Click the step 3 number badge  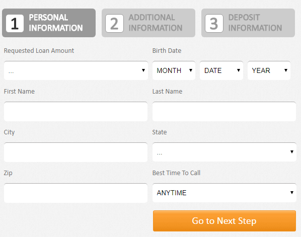point(214,24)
